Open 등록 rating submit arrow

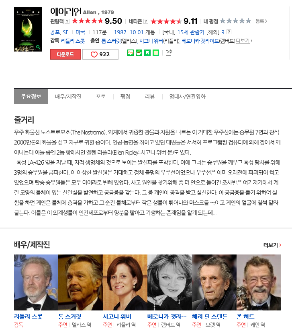(x=261, y=21)
